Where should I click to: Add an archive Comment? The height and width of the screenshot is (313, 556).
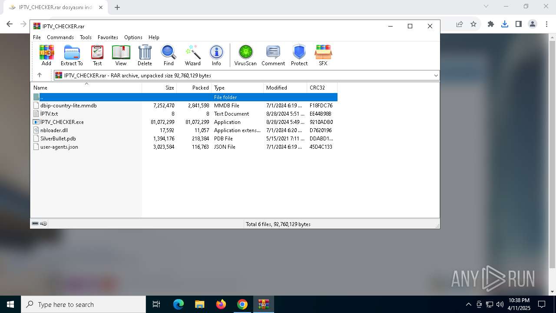coord(273,55)
